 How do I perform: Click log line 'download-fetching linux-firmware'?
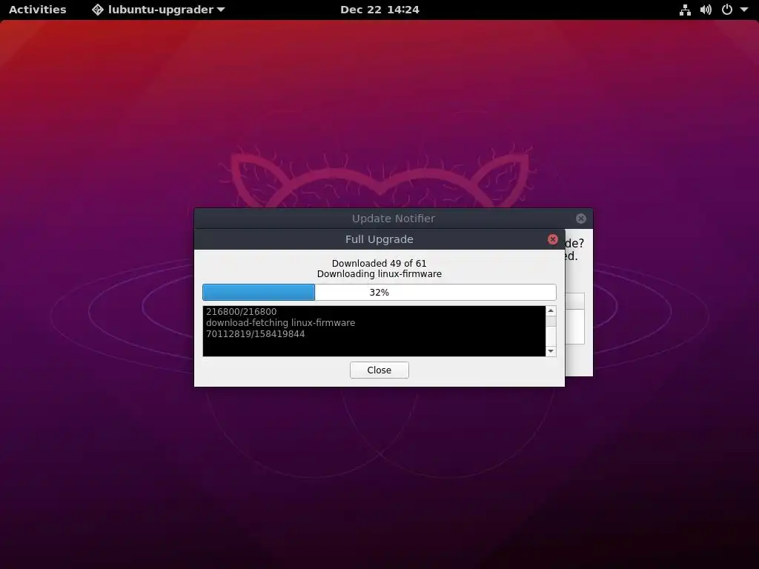click(280, 323)
